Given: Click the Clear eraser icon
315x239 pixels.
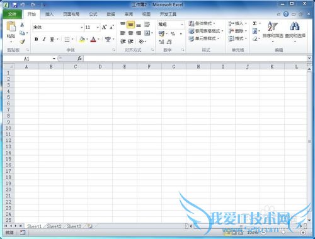Looking at the screenshot, I should click(x=255, y=38).
